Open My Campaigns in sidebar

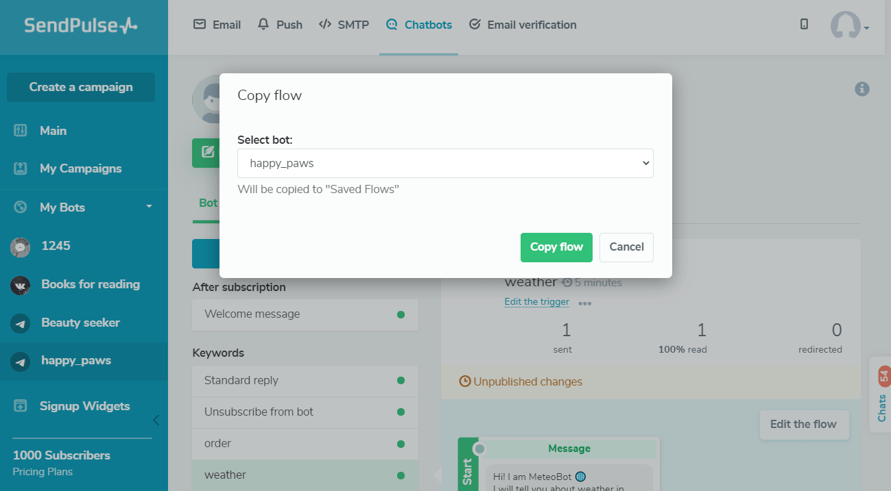(x=80, y=168)
